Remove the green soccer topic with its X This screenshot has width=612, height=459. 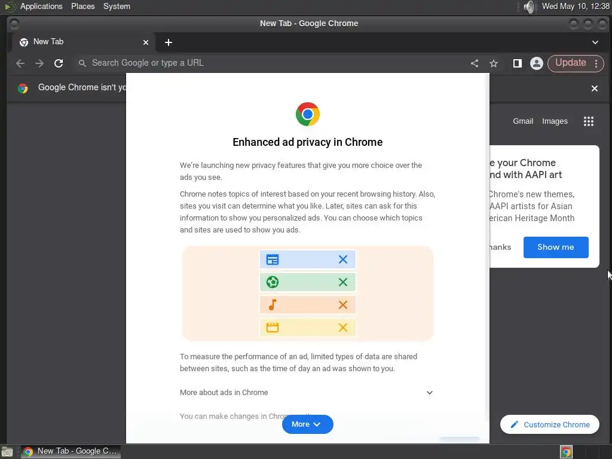[x=342, y=282]
